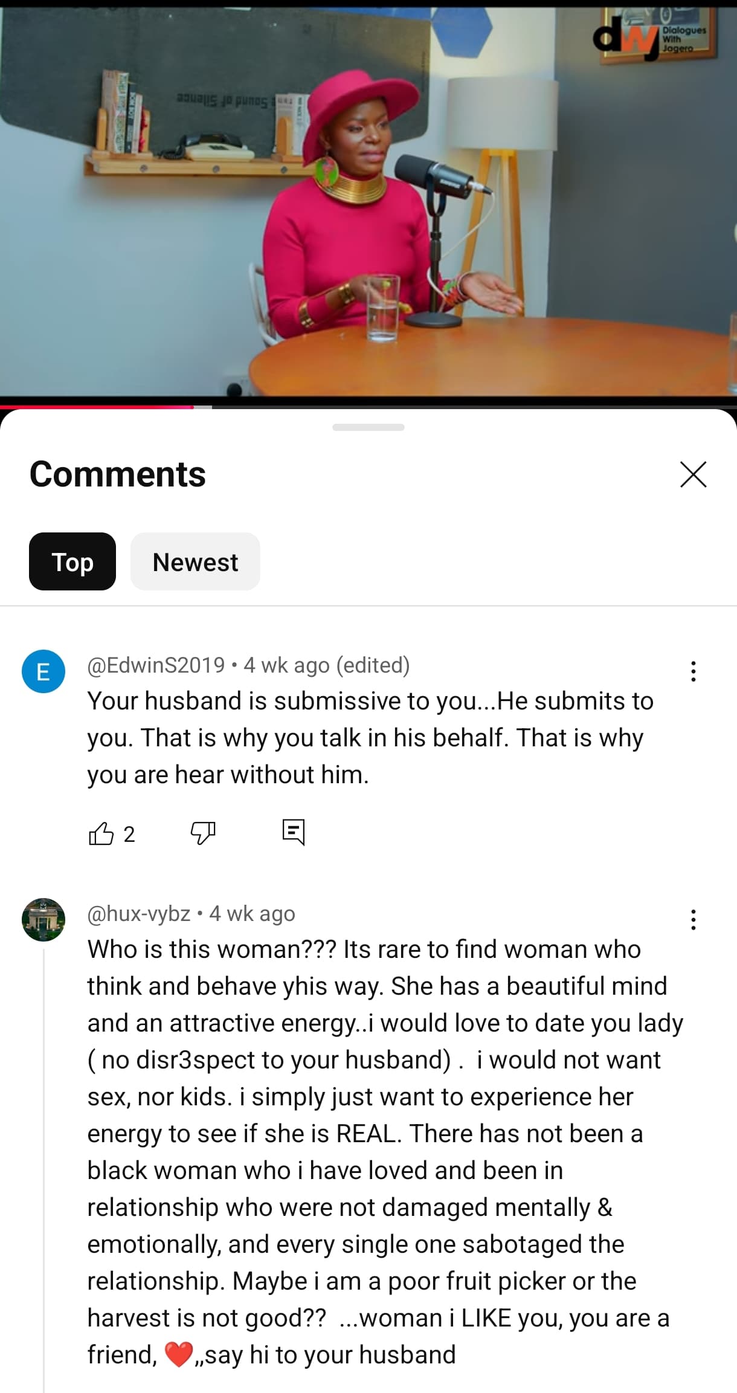Open reply icon under EdwinS2019's comment
The width and height of the screenshot is (737, 1393).
coord(294,833)
